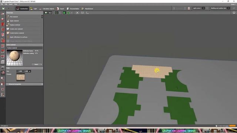237x133 pixels.
Task: Click the green Save project icon
Action: pyautogui.click(x=3, y=8)
